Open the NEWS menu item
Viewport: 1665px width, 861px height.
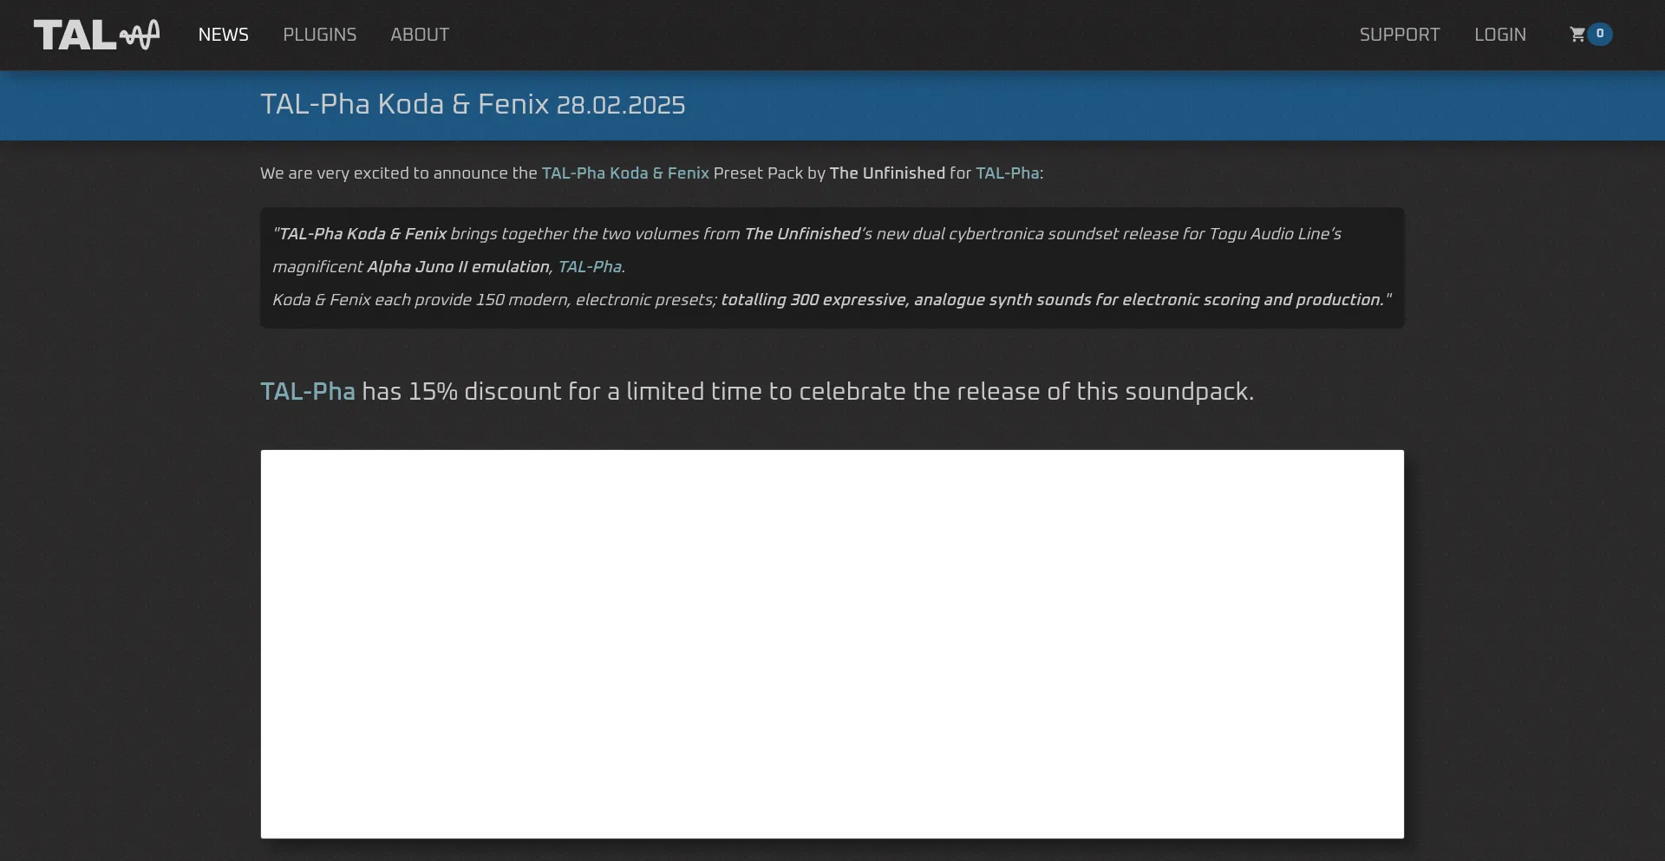click(223, 35)
